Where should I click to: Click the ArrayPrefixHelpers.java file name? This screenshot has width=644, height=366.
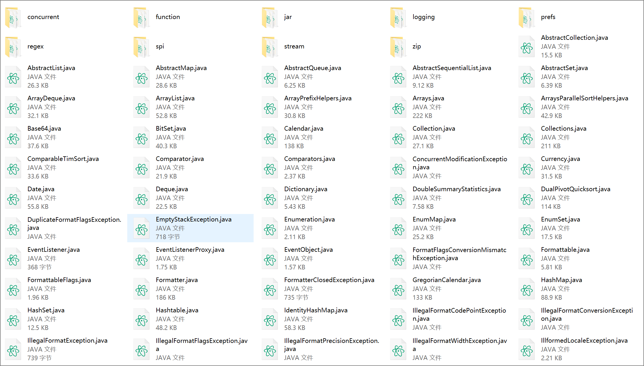tap(318, 98)
